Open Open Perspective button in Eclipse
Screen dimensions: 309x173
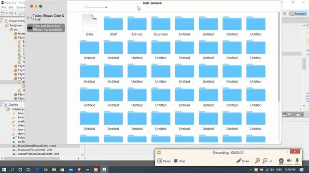click(284, 14)
